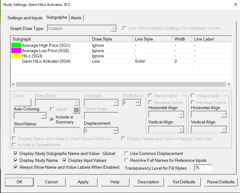Click the Displacement input field
The image size is (240, 193).
(99, 131)
